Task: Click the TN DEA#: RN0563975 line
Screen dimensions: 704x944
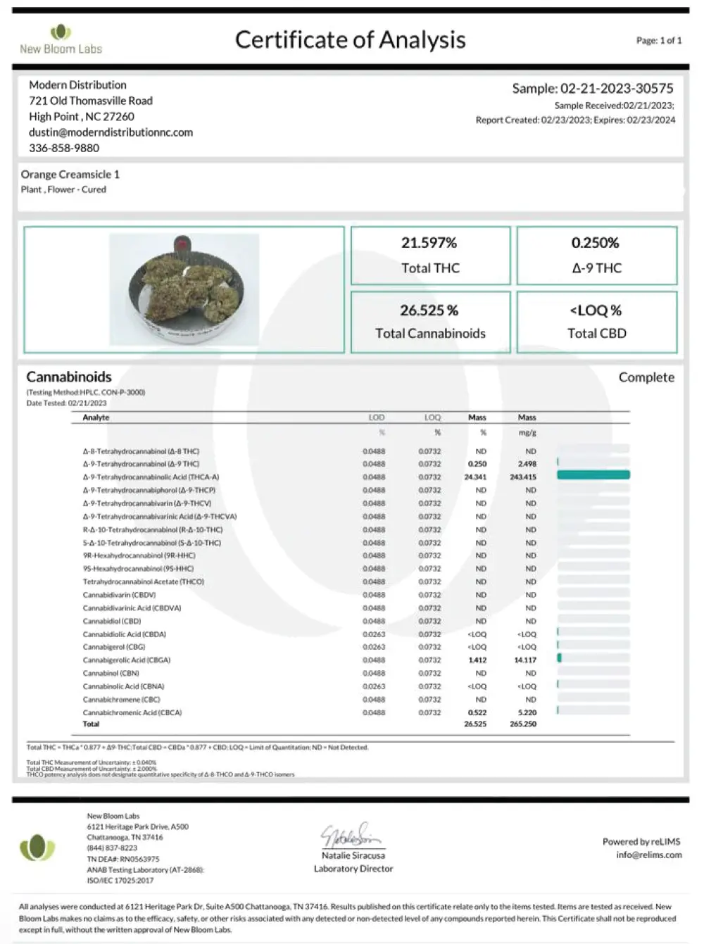Action: tap(123, 859)
